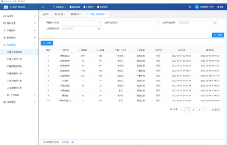The height and width of the screenshot is (145, 227).
Task: Expand the 工资报表 submenu chevron
Action: (x=35, y=95)
